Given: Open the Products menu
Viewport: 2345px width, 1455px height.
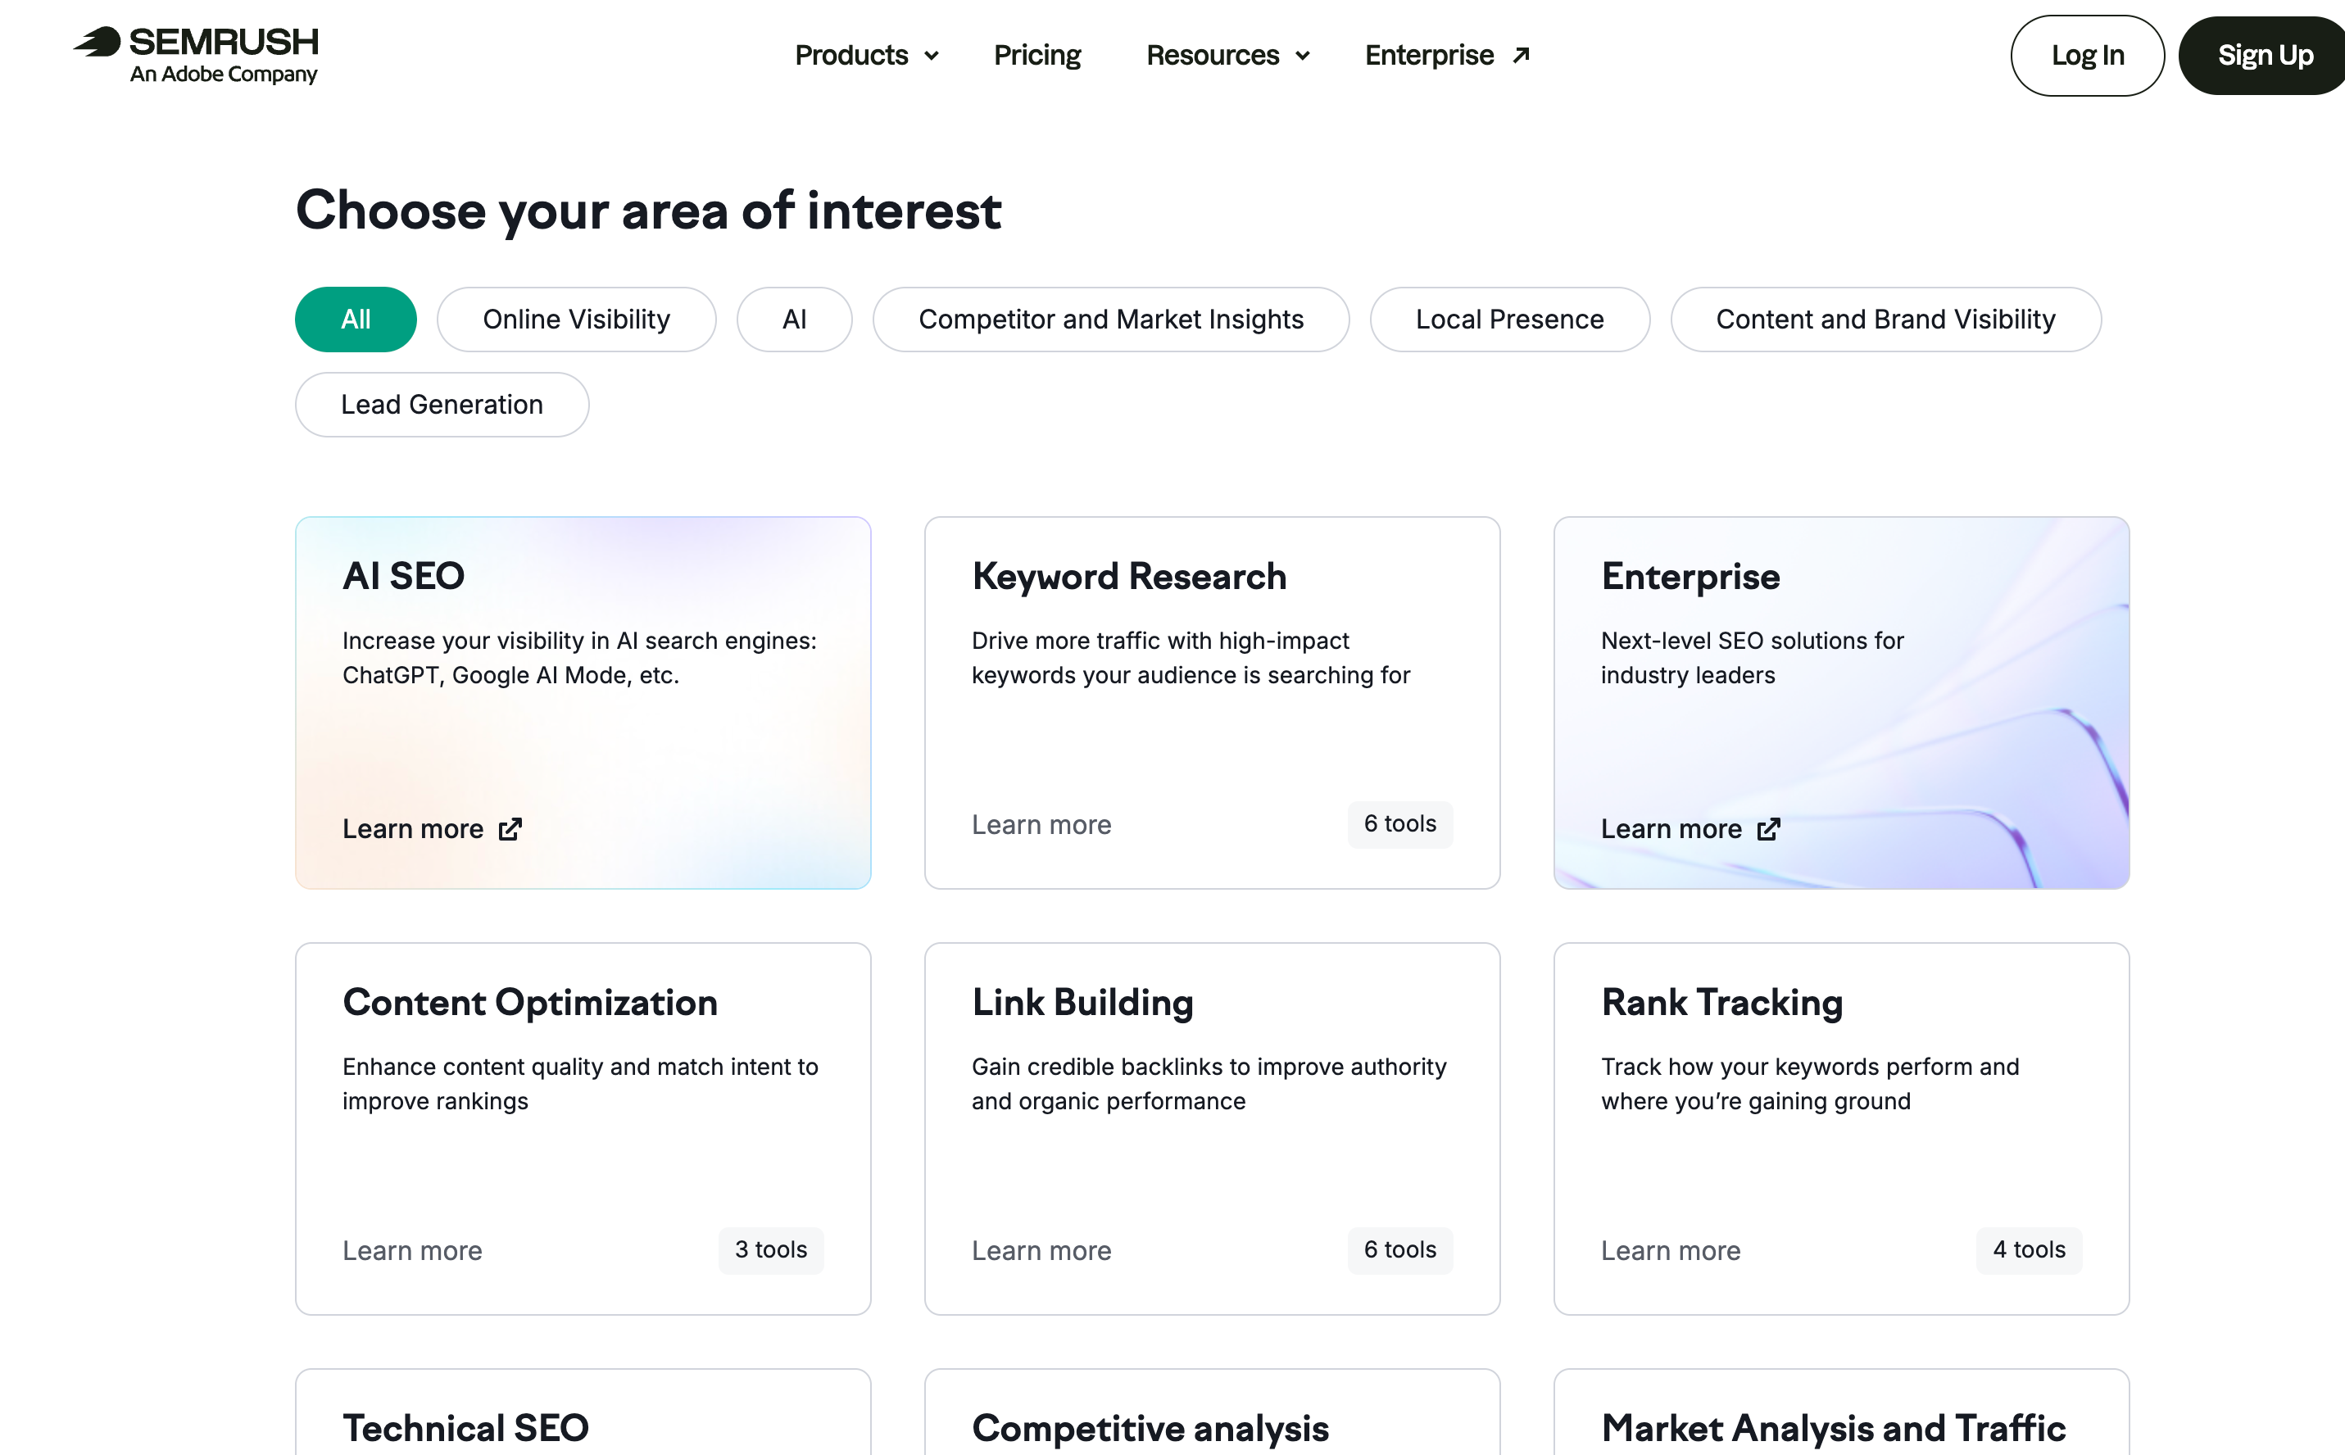Looking at the screenshot, I should click(866, 55).
